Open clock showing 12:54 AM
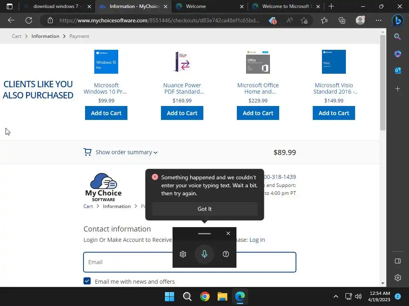The height and width of the screenshot is (306, 409). click(x=379, y=296)
